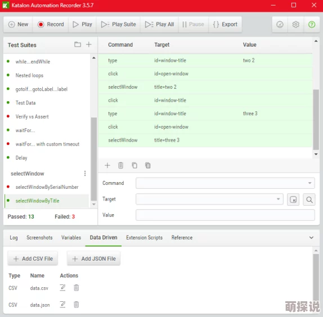Click the test suites list scroll-up arrow

click(x=94, y=58)
